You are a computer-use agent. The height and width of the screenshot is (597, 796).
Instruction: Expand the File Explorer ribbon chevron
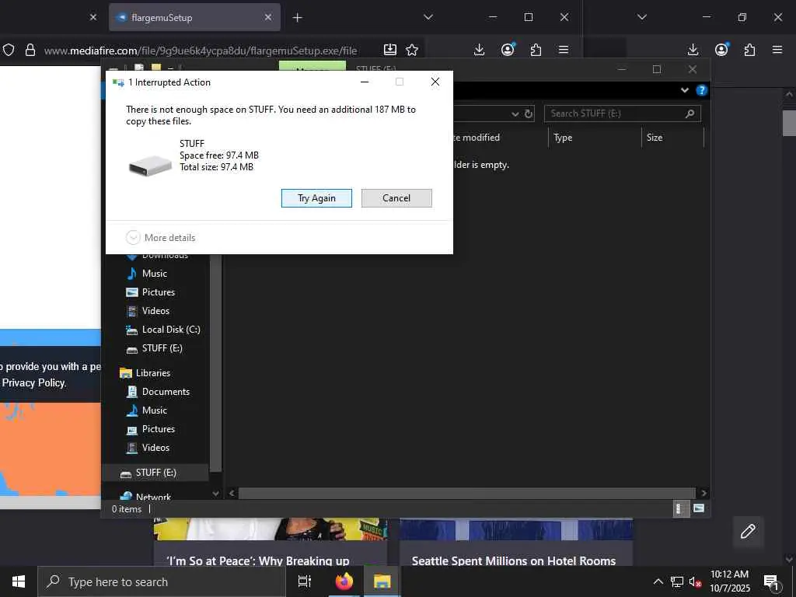pos(684,90)
